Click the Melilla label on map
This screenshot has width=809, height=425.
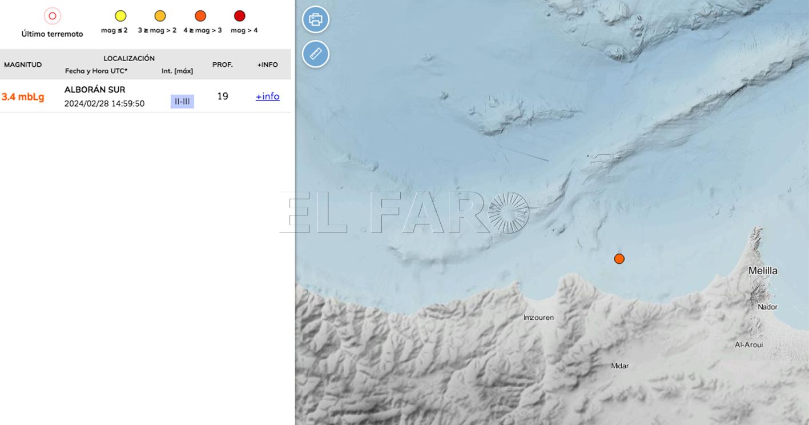[763, 271]
